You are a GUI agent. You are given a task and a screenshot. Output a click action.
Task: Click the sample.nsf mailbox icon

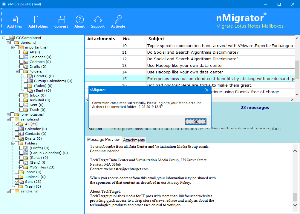tap(17, 119)
